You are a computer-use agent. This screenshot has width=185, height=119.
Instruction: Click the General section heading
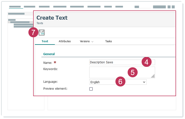(x=49, y=54)
